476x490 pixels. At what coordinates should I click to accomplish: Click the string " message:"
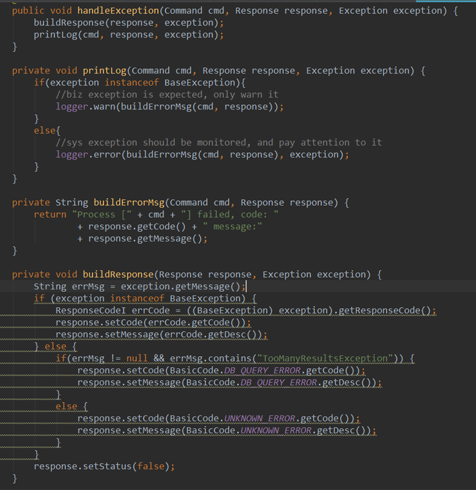point(232,227)
